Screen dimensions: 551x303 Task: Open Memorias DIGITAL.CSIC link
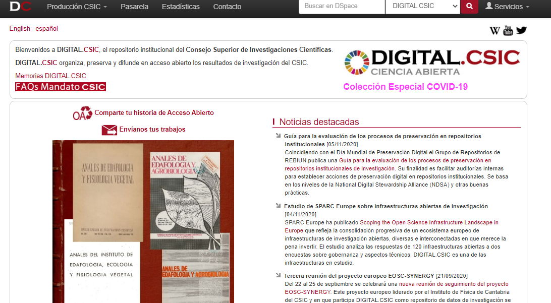50,76
